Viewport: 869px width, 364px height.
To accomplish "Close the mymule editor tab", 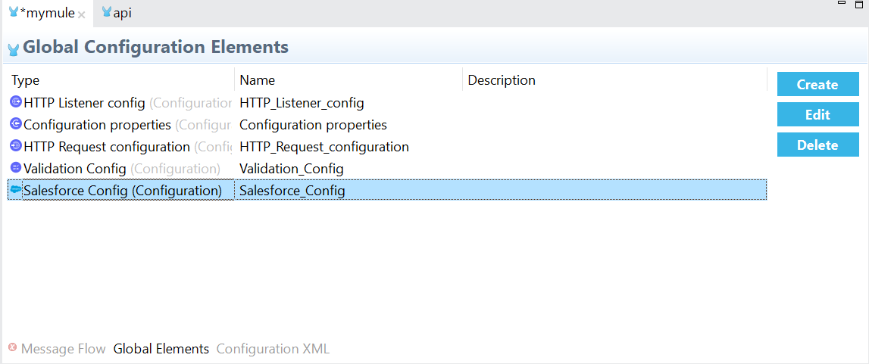I will coord(81,14).
